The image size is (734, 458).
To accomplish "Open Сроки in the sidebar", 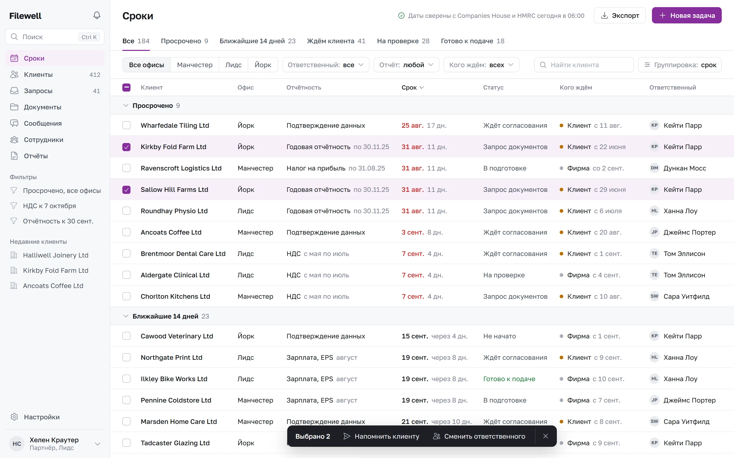I will pos(55,58).
